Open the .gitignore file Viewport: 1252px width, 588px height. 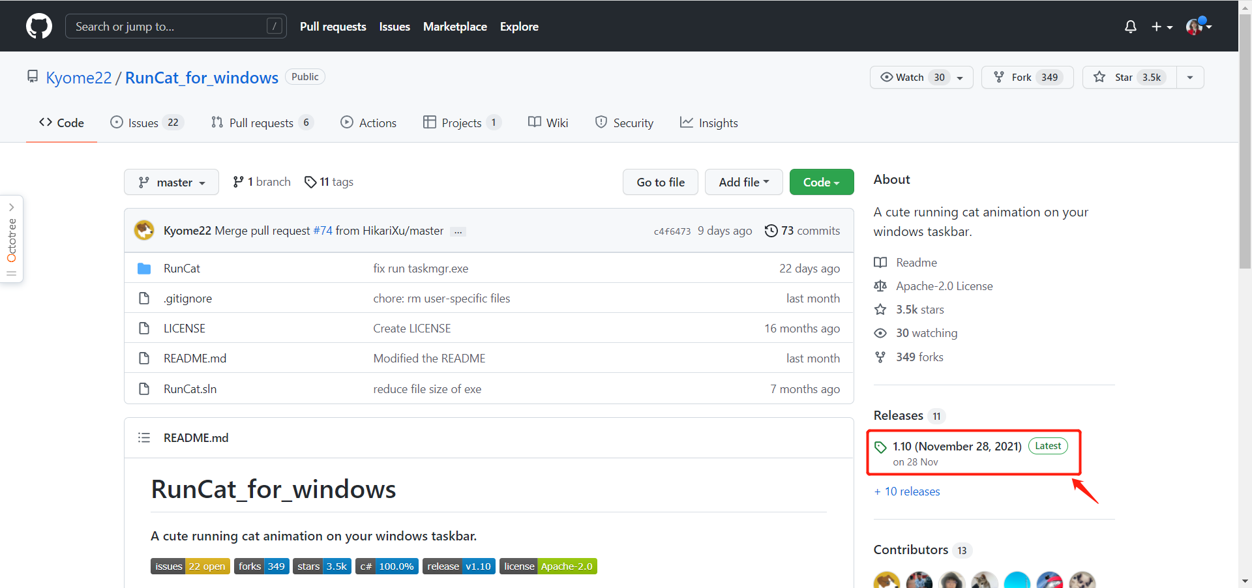(188, 299)
